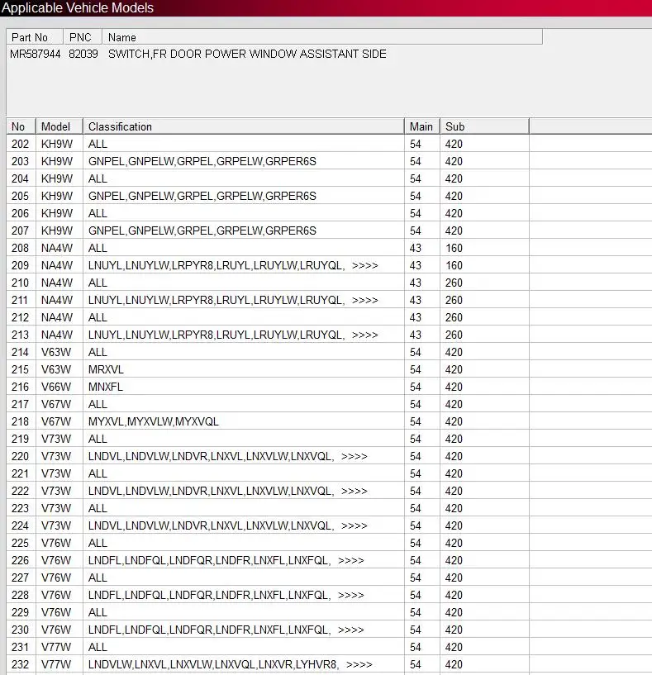Select row number 219
Screen dimensions: 652x675
[x=20, y=439]
